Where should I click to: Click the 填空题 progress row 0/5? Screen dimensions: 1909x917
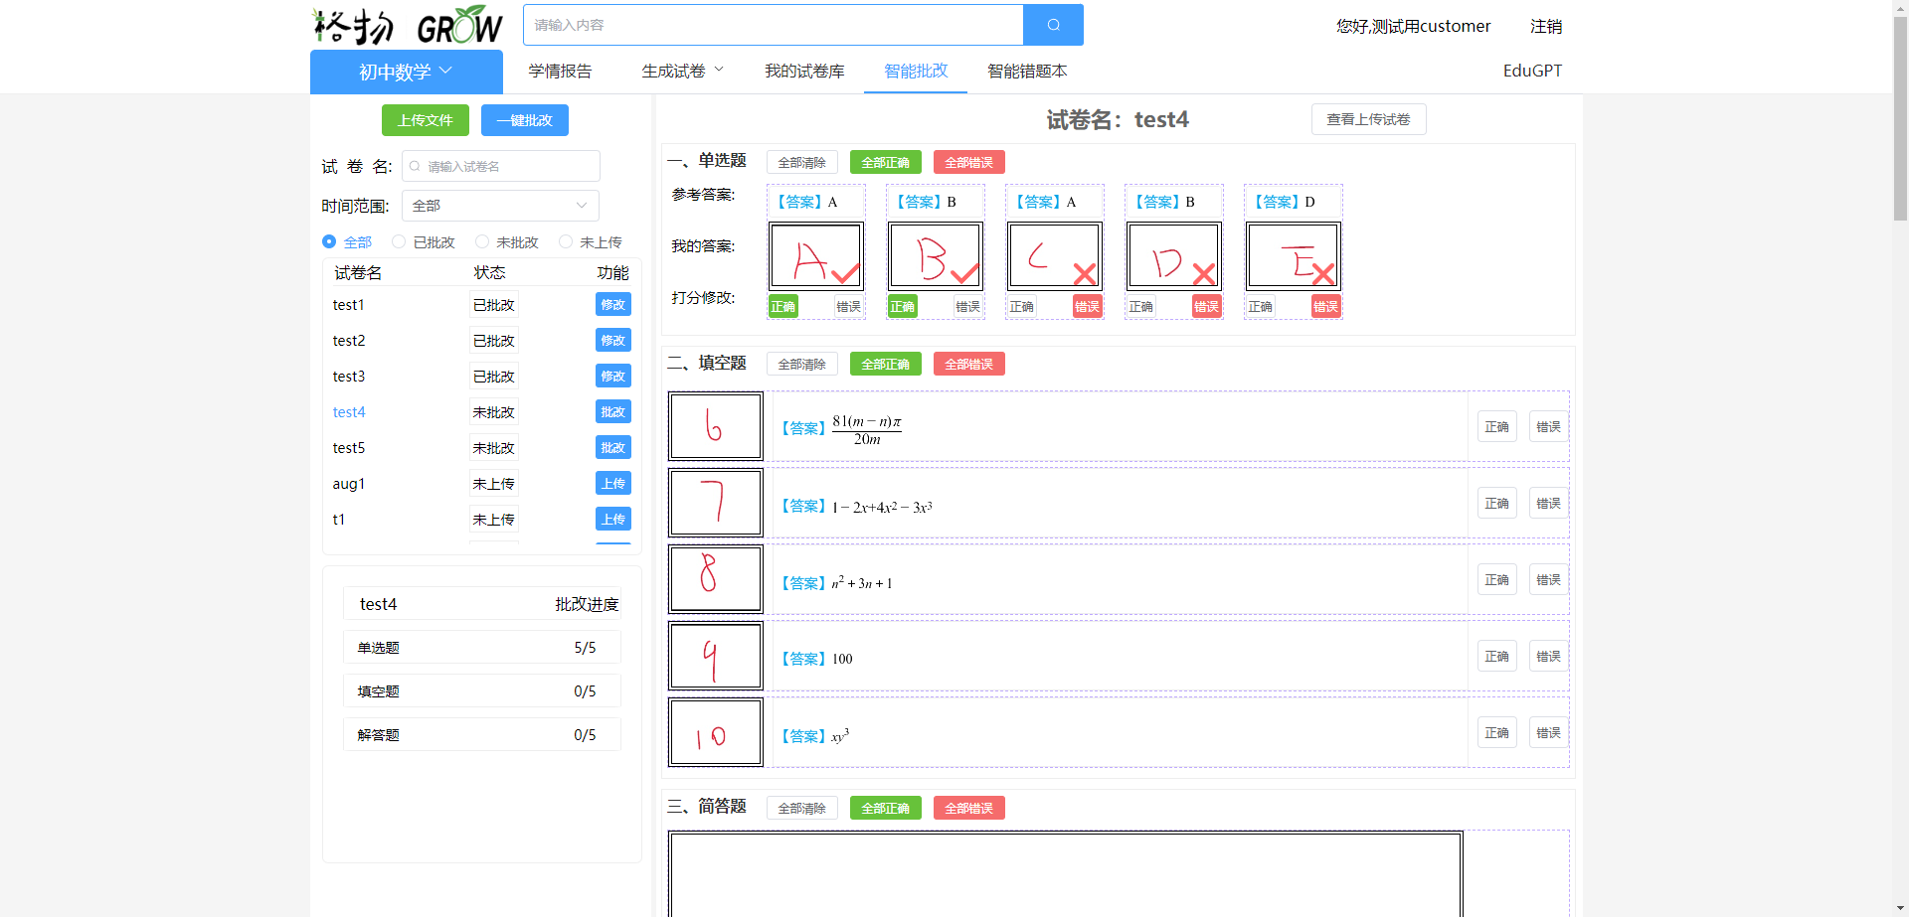coord(482,690)
